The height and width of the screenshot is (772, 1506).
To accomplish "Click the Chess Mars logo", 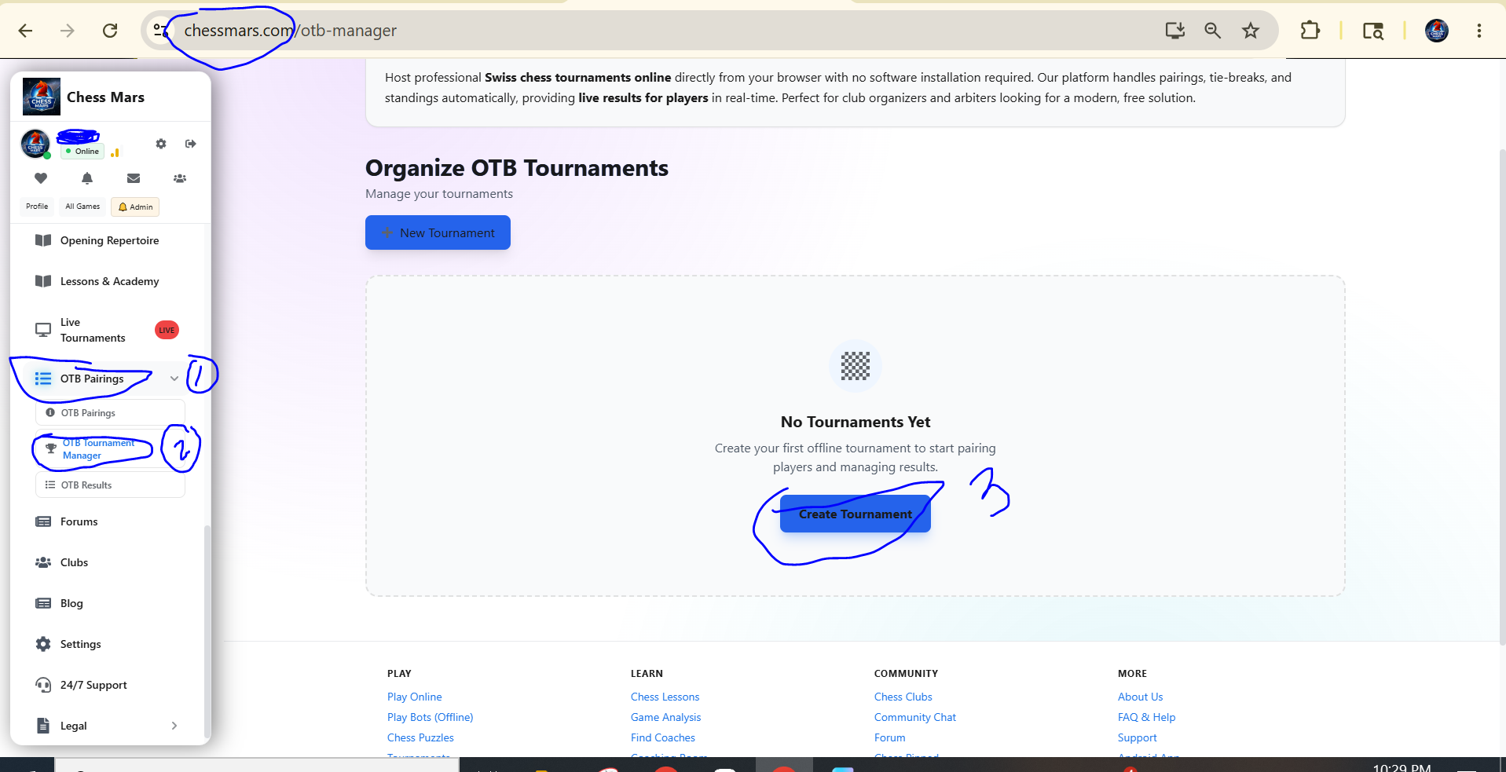I will click(42, 97).
